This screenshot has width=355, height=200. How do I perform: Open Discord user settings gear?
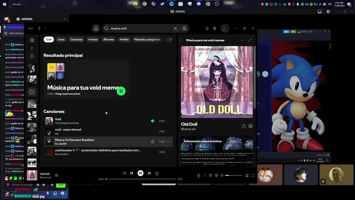tap(62, 193)
